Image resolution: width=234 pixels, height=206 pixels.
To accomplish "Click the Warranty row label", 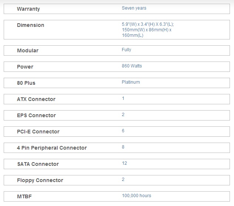I will 28,9.
